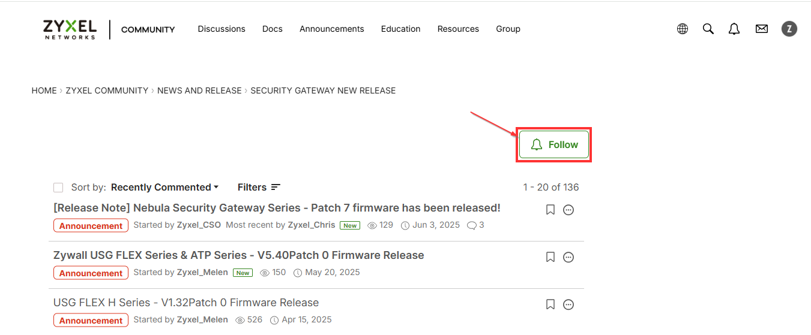Expand the Filters options
Image resolution: width=811 pixels, height=335 pixels.
259,188
